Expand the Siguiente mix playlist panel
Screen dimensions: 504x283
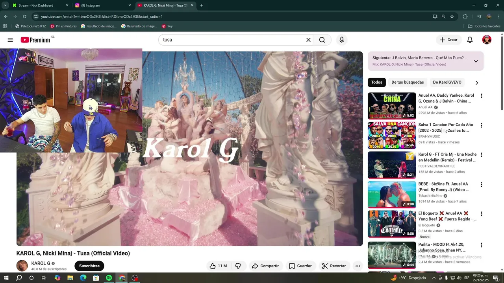tap(476, 61)
